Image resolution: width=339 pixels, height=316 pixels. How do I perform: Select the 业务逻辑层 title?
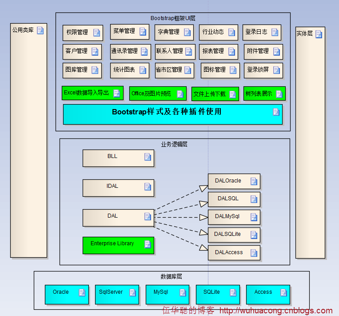pyautogui.click(x=174, y=145)
